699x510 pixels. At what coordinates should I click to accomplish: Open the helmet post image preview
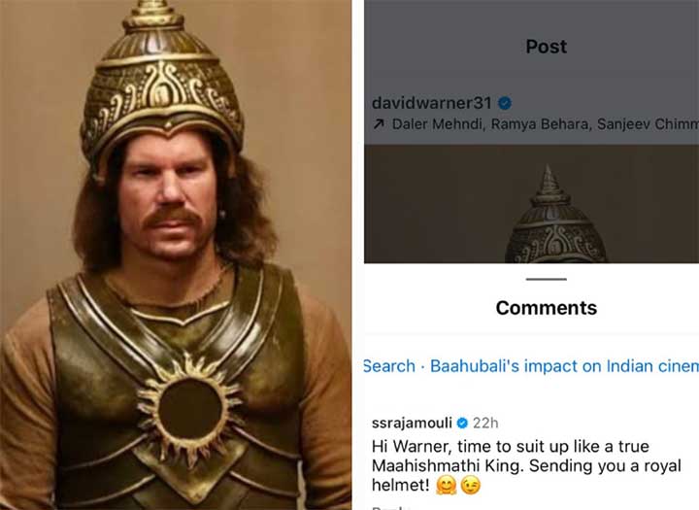point(555,212)
